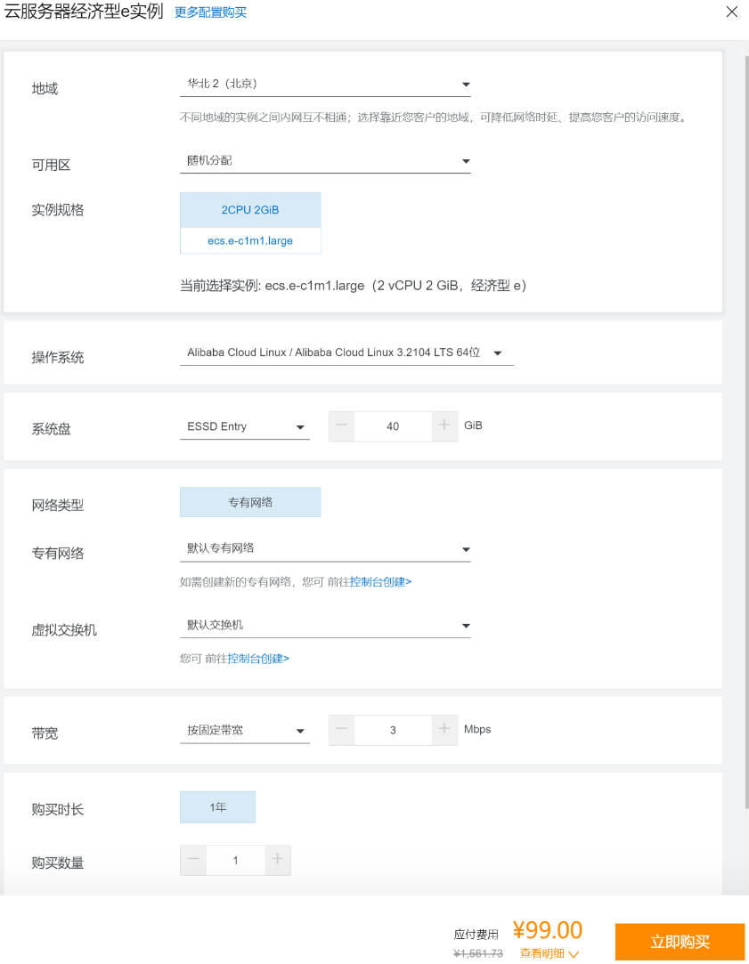Viewport: 749px width, 964px height.
Task: Decrease 购买数量 with minus button
Action: (x=193, y=860)
